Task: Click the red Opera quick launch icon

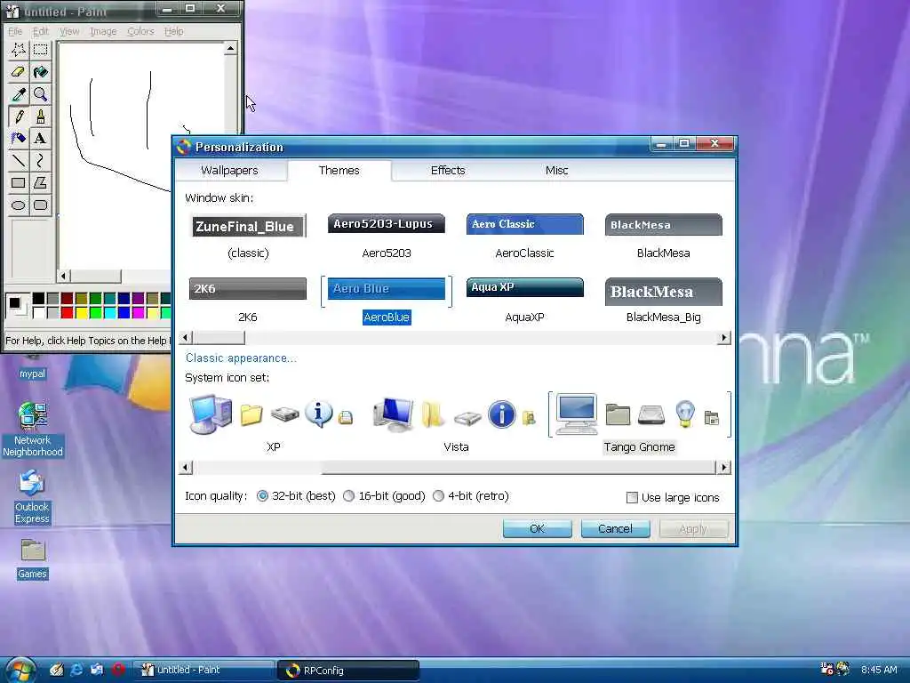Action: click(118, 670)
